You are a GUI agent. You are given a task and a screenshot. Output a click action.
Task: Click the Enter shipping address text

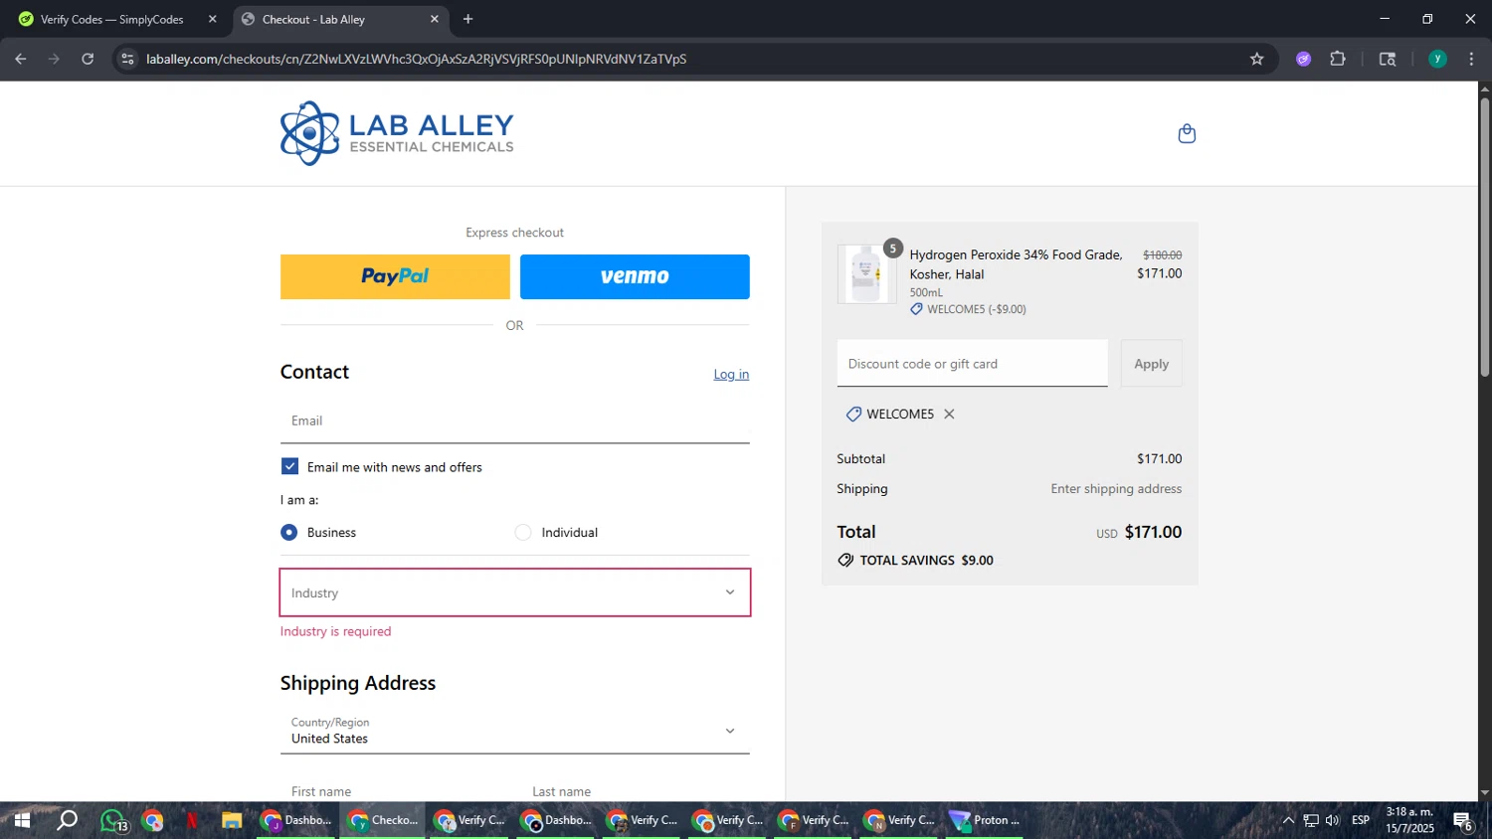[x=1116, y=489]
